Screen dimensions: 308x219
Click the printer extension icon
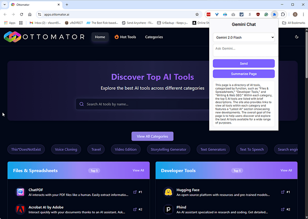click(x=225, y=14)
